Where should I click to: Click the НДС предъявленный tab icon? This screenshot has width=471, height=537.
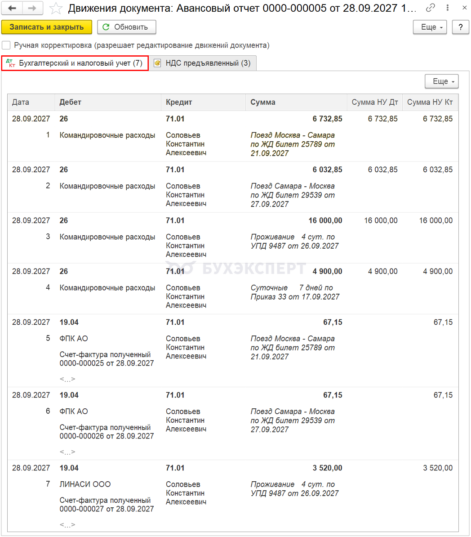coord(157,63)
